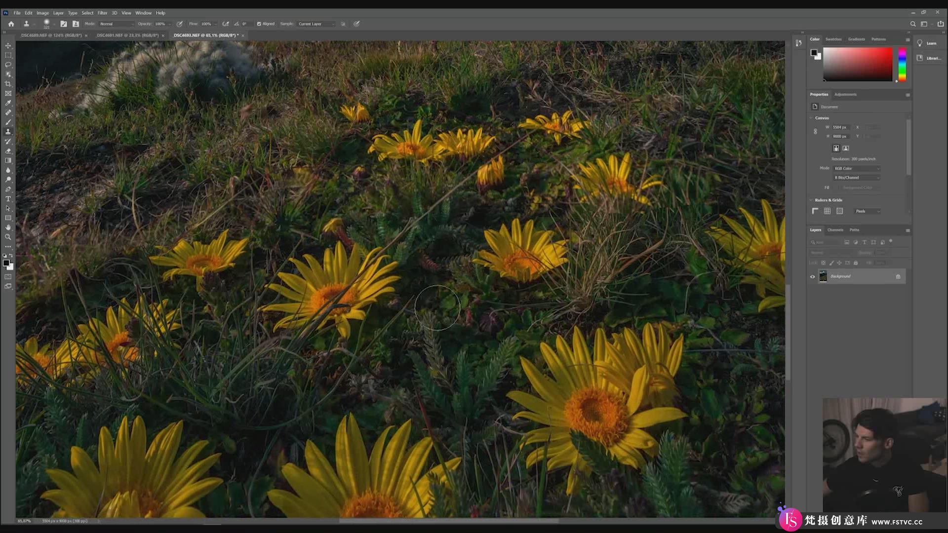Toggle the Aligned checkbox

point(259,24)
